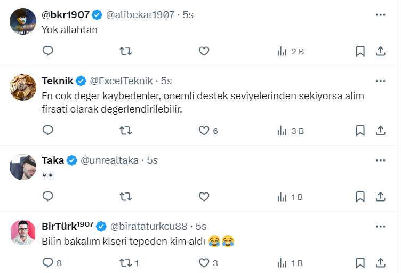Image resolution: width=401 pixels, height=273 pixels.
Task: Like the BirTürk tweet
Action: pos(204,263)
